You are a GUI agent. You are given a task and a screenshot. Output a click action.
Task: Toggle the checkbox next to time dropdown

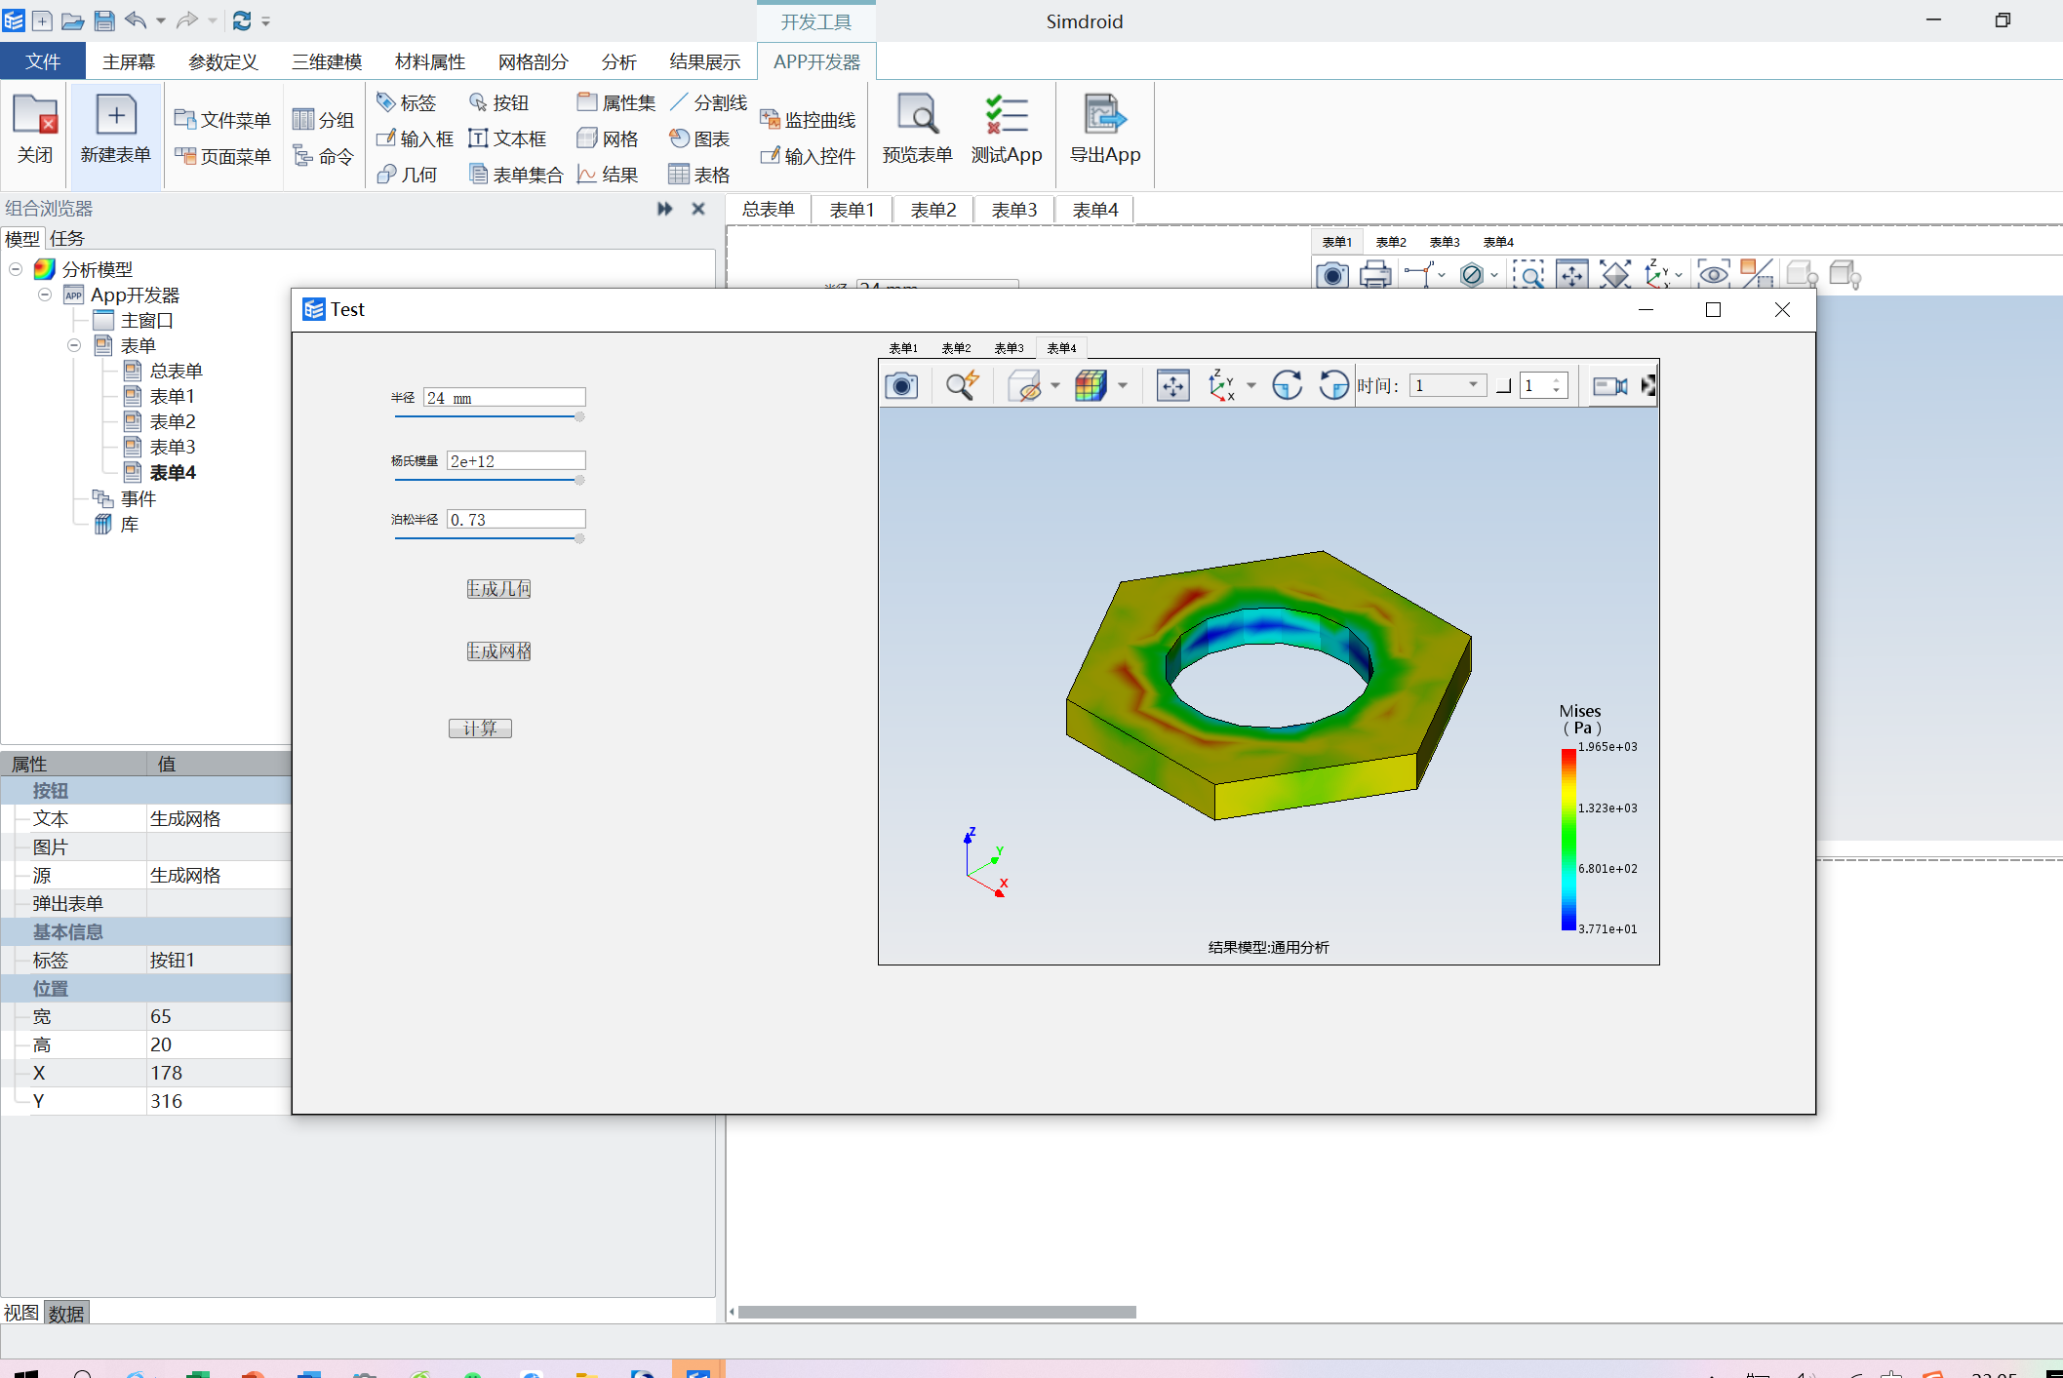coord(1503,386)
